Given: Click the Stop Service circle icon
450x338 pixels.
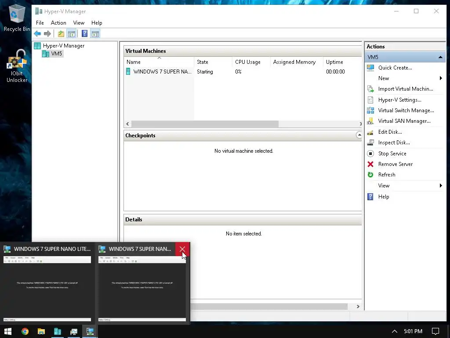Looking at the screenshot, I should pos(370,154).
